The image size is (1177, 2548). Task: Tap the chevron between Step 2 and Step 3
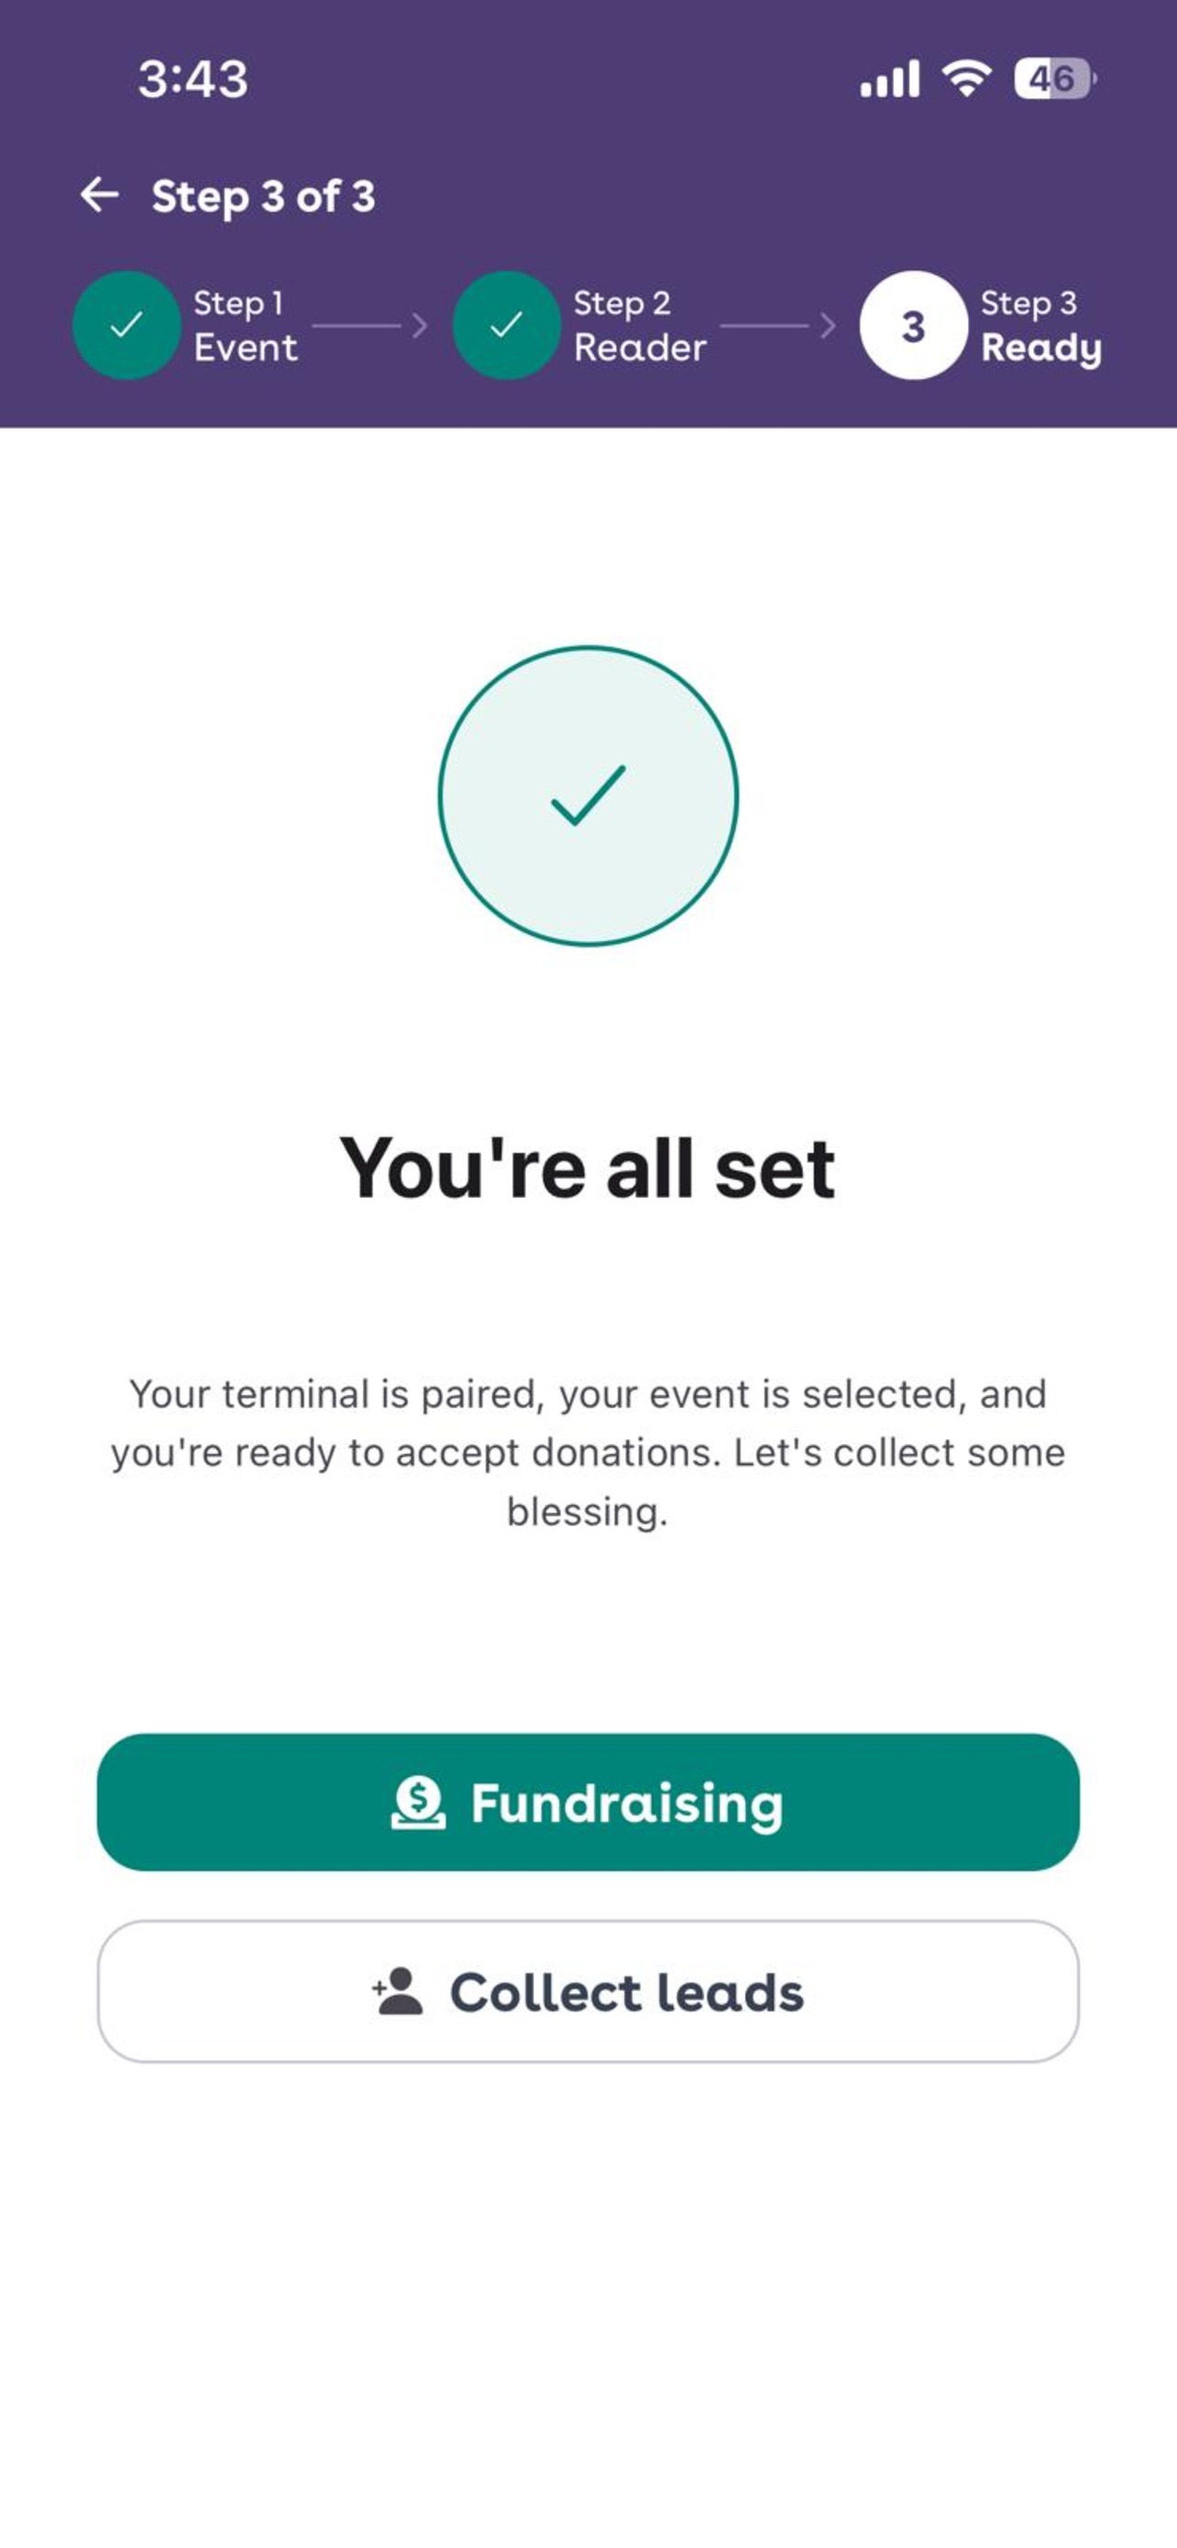tap(827, 326)
